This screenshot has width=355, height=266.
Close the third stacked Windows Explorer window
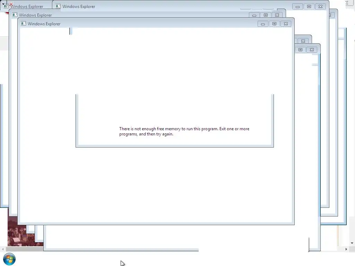click(320, 7)
